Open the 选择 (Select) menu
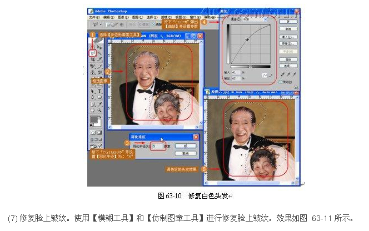Image resolution: width=369 pixels, height=231 pixels. coord(152,17)
